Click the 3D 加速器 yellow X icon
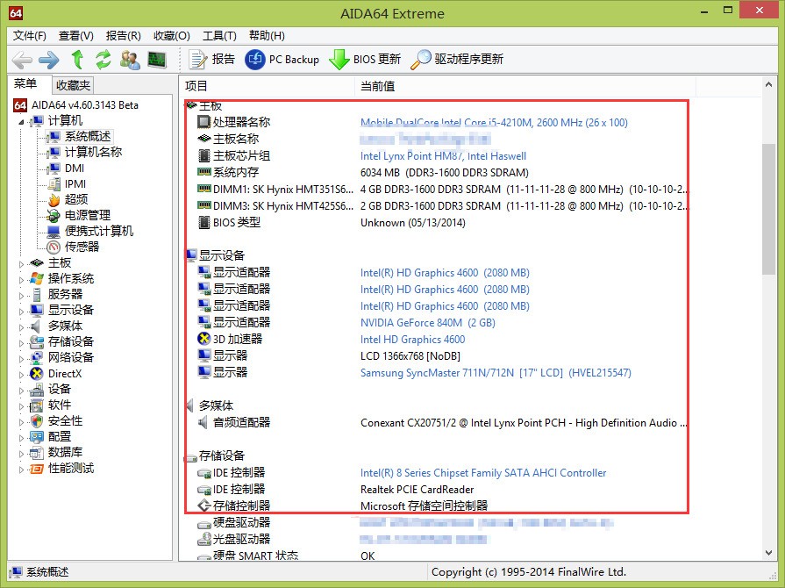Viewport: 785px width, 588px height. (203, 339)
